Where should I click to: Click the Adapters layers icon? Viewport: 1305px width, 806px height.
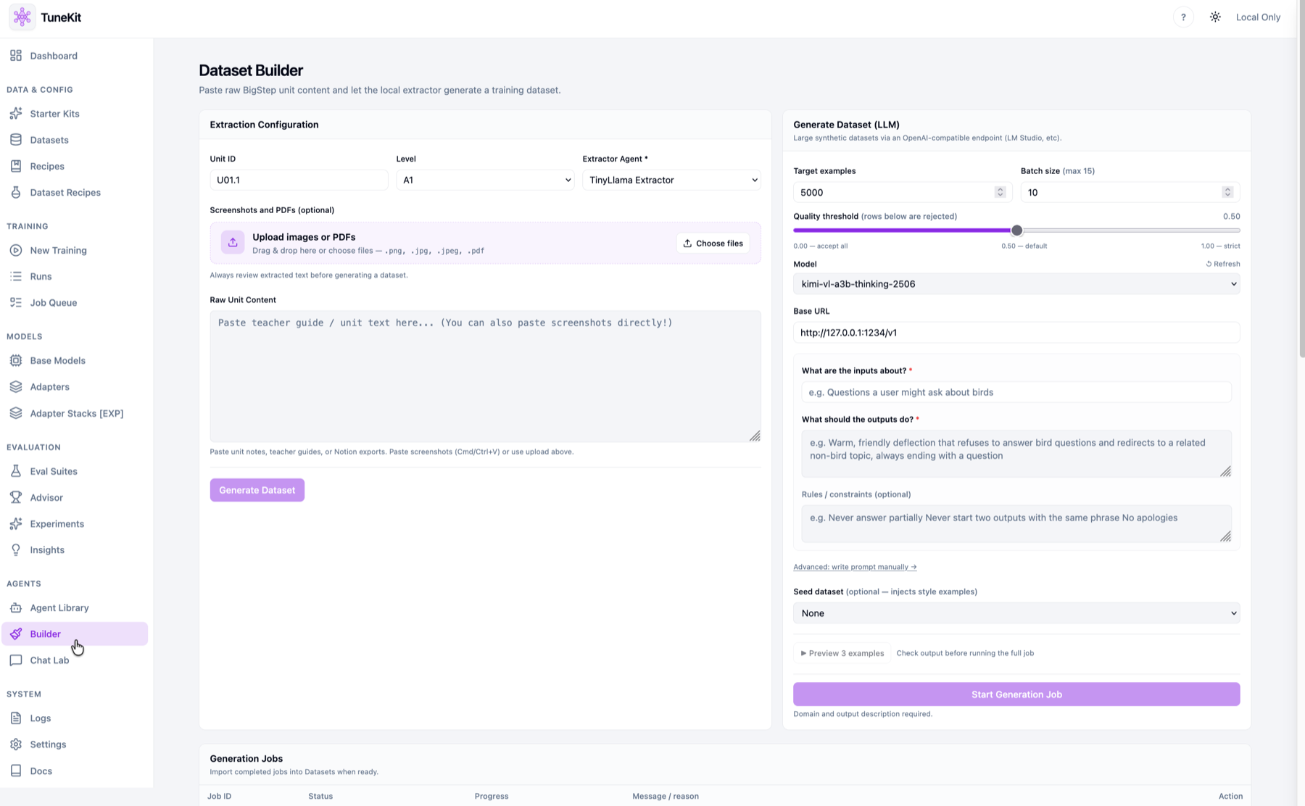pyautogui.click(x=16, y=386)
